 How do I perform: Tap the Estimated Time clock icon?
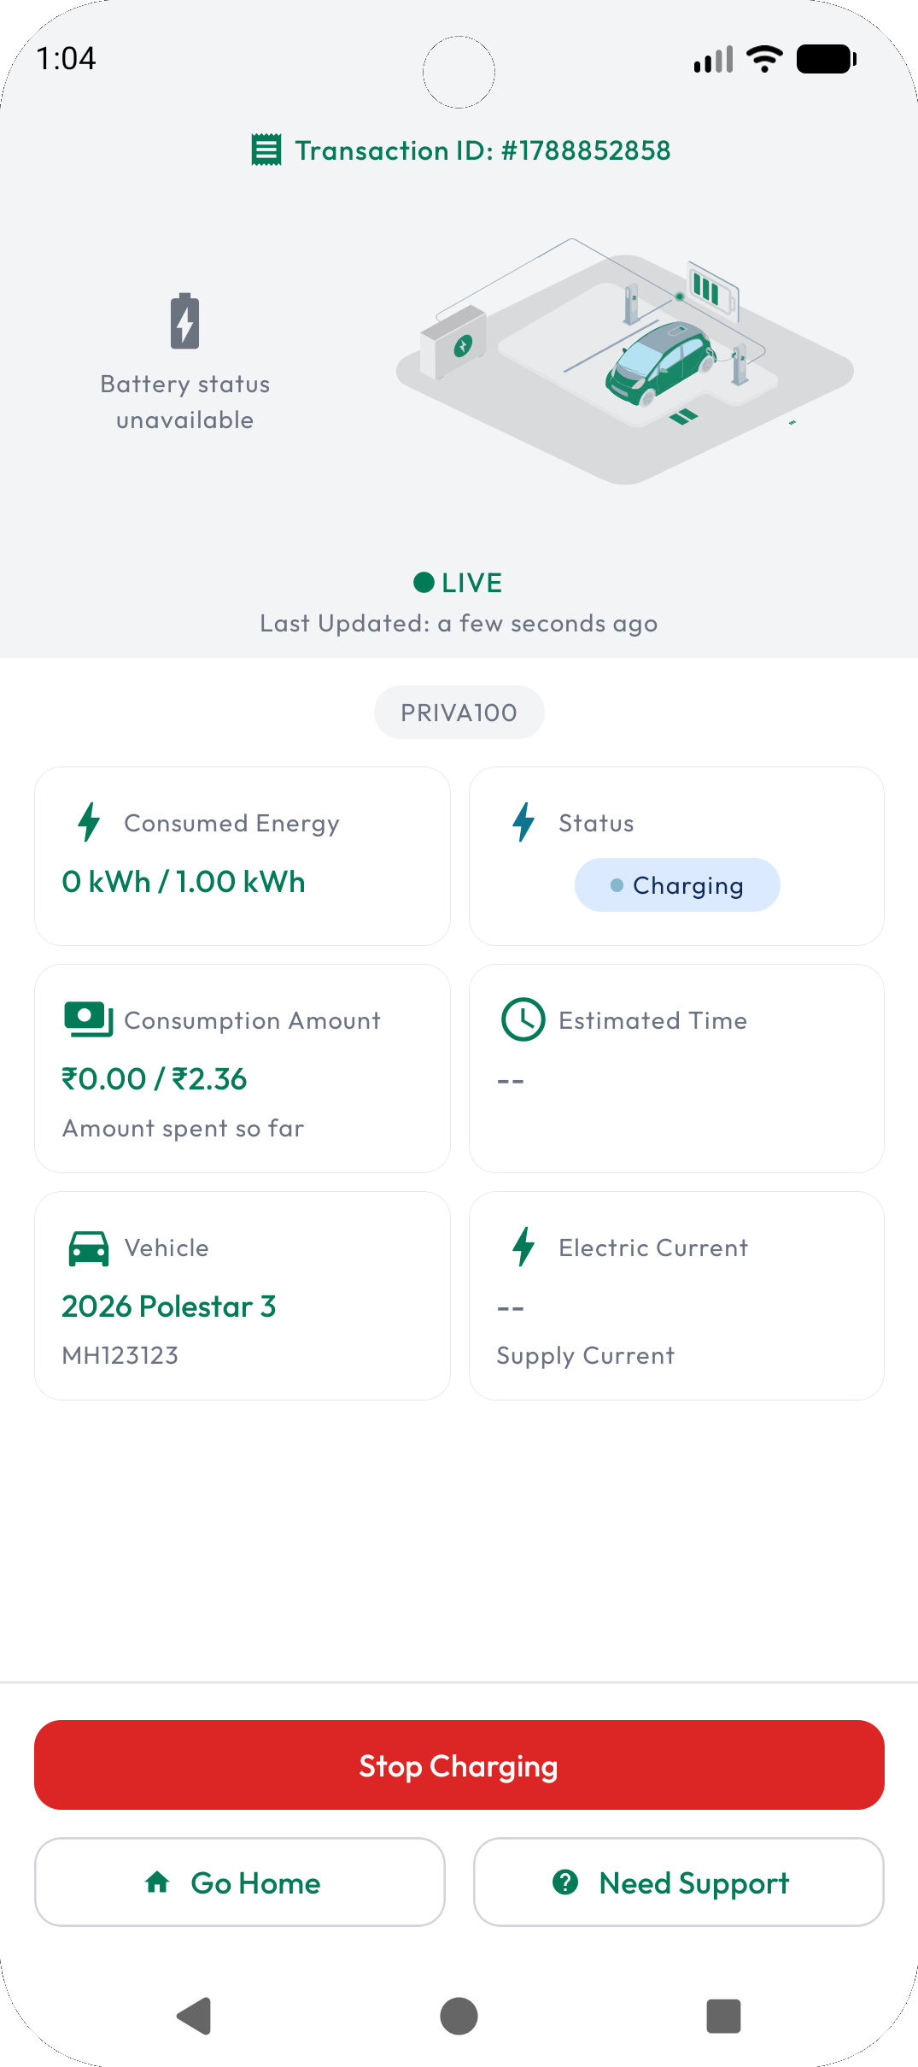[523, 1019]
